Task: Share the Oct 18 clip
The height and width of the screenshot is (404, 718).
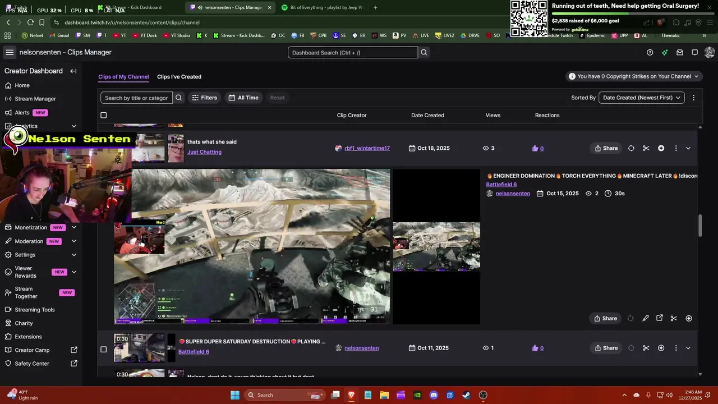Action: pyautogui.click(x=606, y=148)
